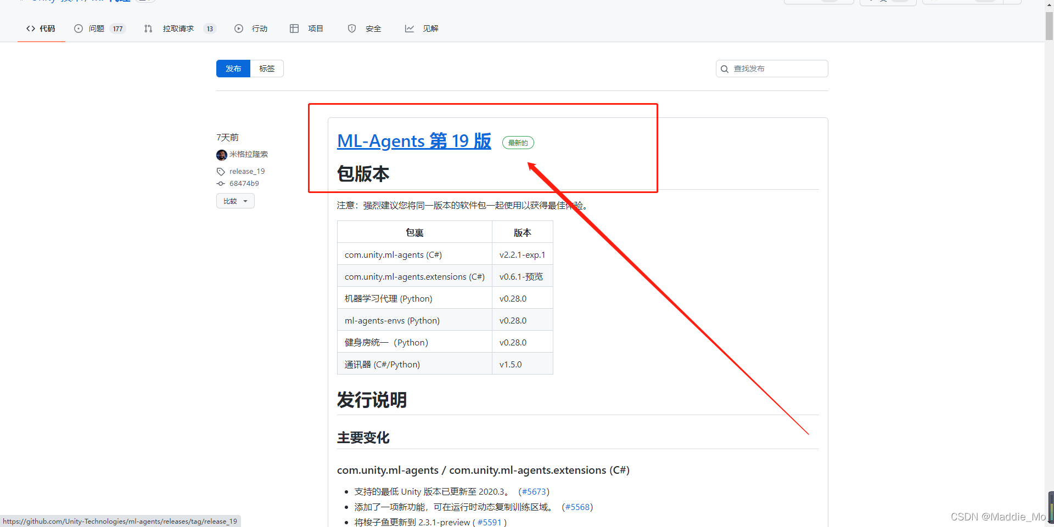
Task: Switch to the 标签 (Tags) button
Action: [267, 69]
